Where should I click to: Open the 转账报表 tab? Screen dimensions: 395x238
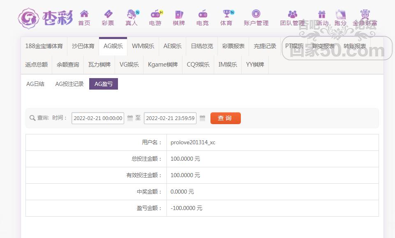click(355, 46)
